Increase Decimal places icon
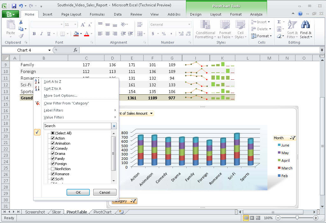The width and height of the screenshot is (326, 223). tap(181, 34)
